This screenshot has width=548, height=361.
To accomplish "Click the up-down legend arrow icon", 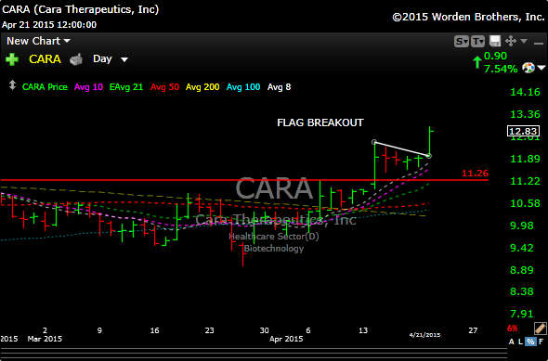I will [12, 85].
